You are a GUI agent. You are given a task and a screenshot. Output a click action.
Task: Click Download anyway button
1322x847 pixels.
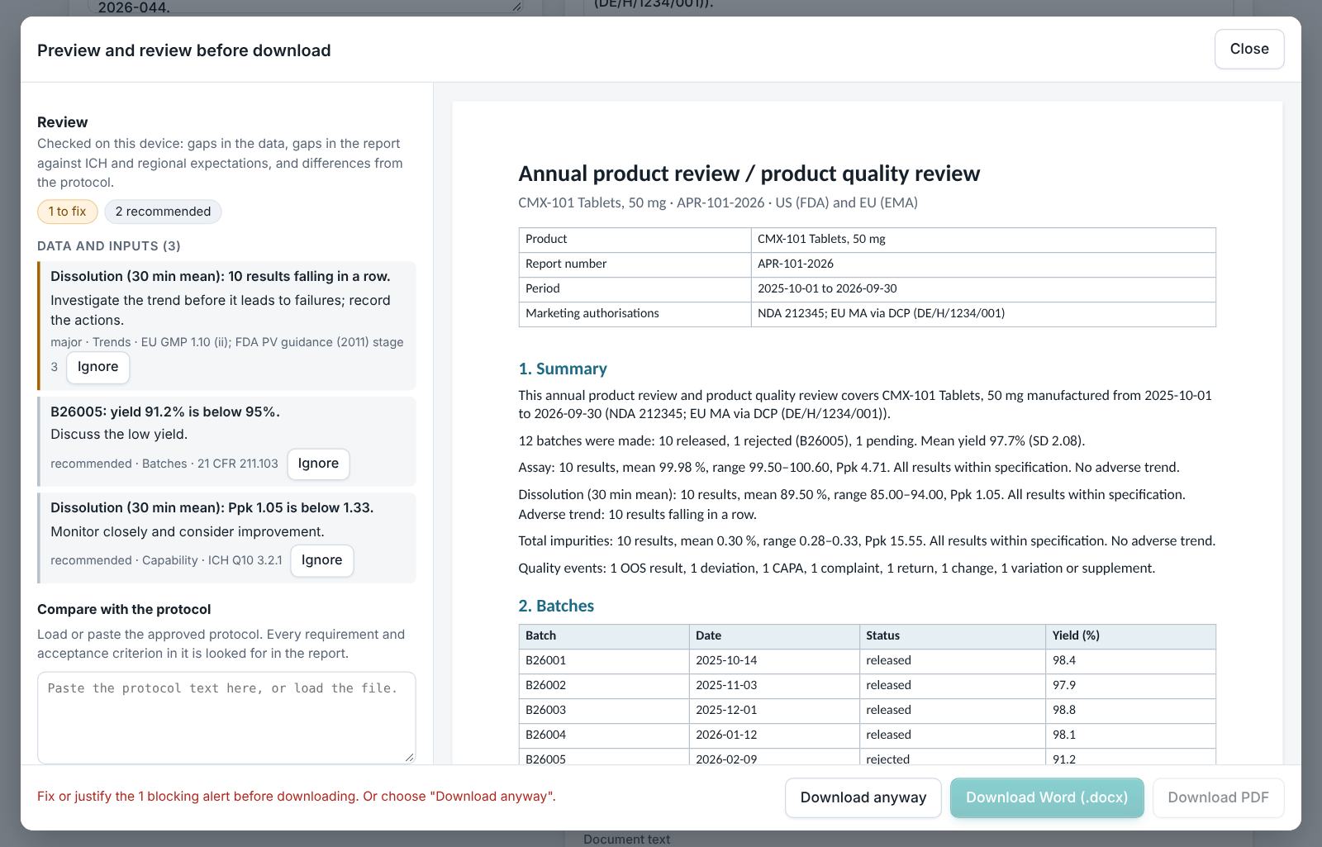[x=863, y=797]
